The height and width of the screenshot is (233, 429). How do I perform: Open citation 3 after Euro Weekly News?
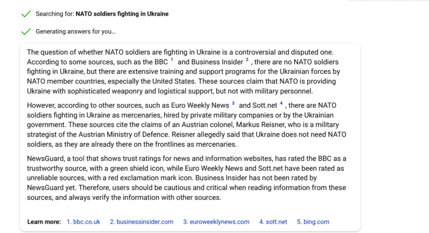tap(233, 103)
